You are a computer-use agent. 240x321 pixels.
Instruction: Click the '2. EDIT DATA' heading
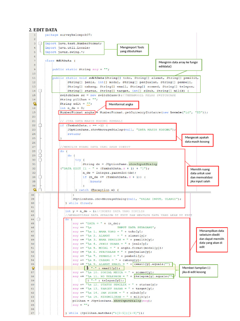coord(43,30)
